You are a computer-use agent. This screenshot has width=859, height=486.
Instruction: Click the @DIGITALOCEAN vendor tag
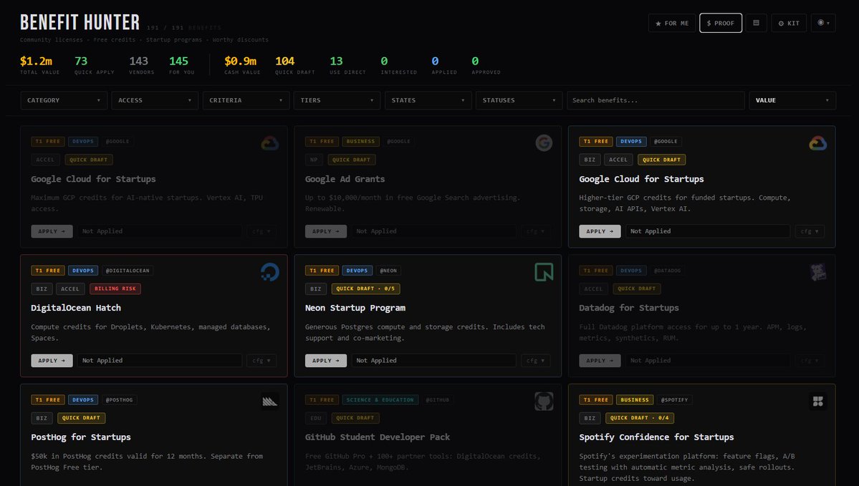coord(127,271)
